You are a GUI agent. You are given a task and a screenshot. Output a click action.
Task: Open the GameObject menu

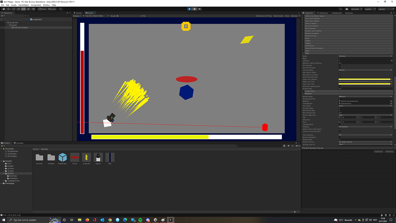(x=23, y=5)
